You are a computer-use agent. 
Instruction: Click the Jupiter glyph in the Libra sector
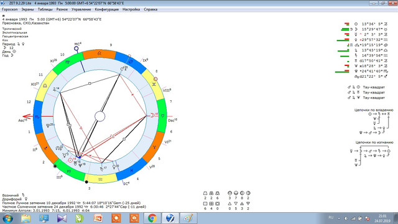(x=54, y=90)
